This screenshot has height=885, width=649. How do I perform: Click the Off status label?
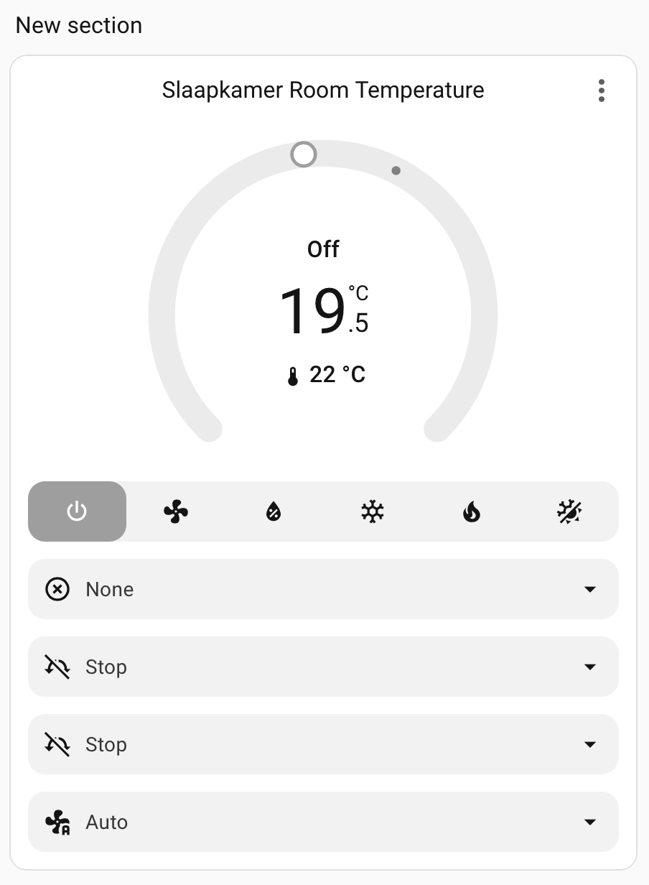coord(323,249)
